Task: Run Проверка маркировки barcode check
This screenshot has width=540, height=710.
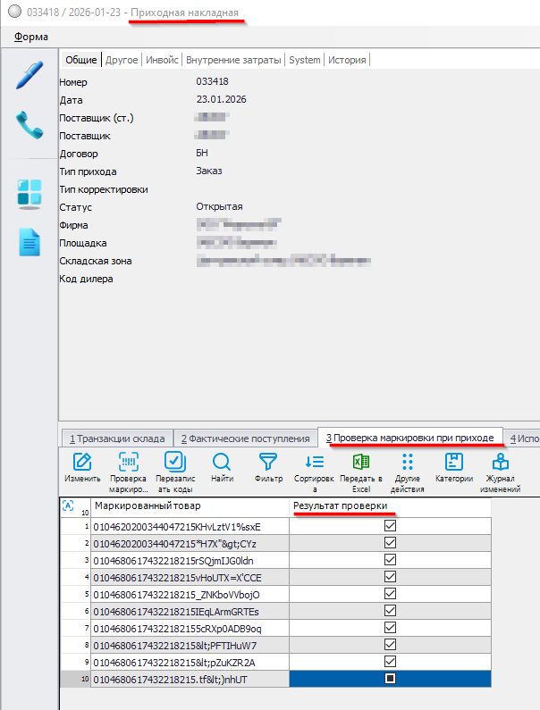Action: tap(128, 470)
